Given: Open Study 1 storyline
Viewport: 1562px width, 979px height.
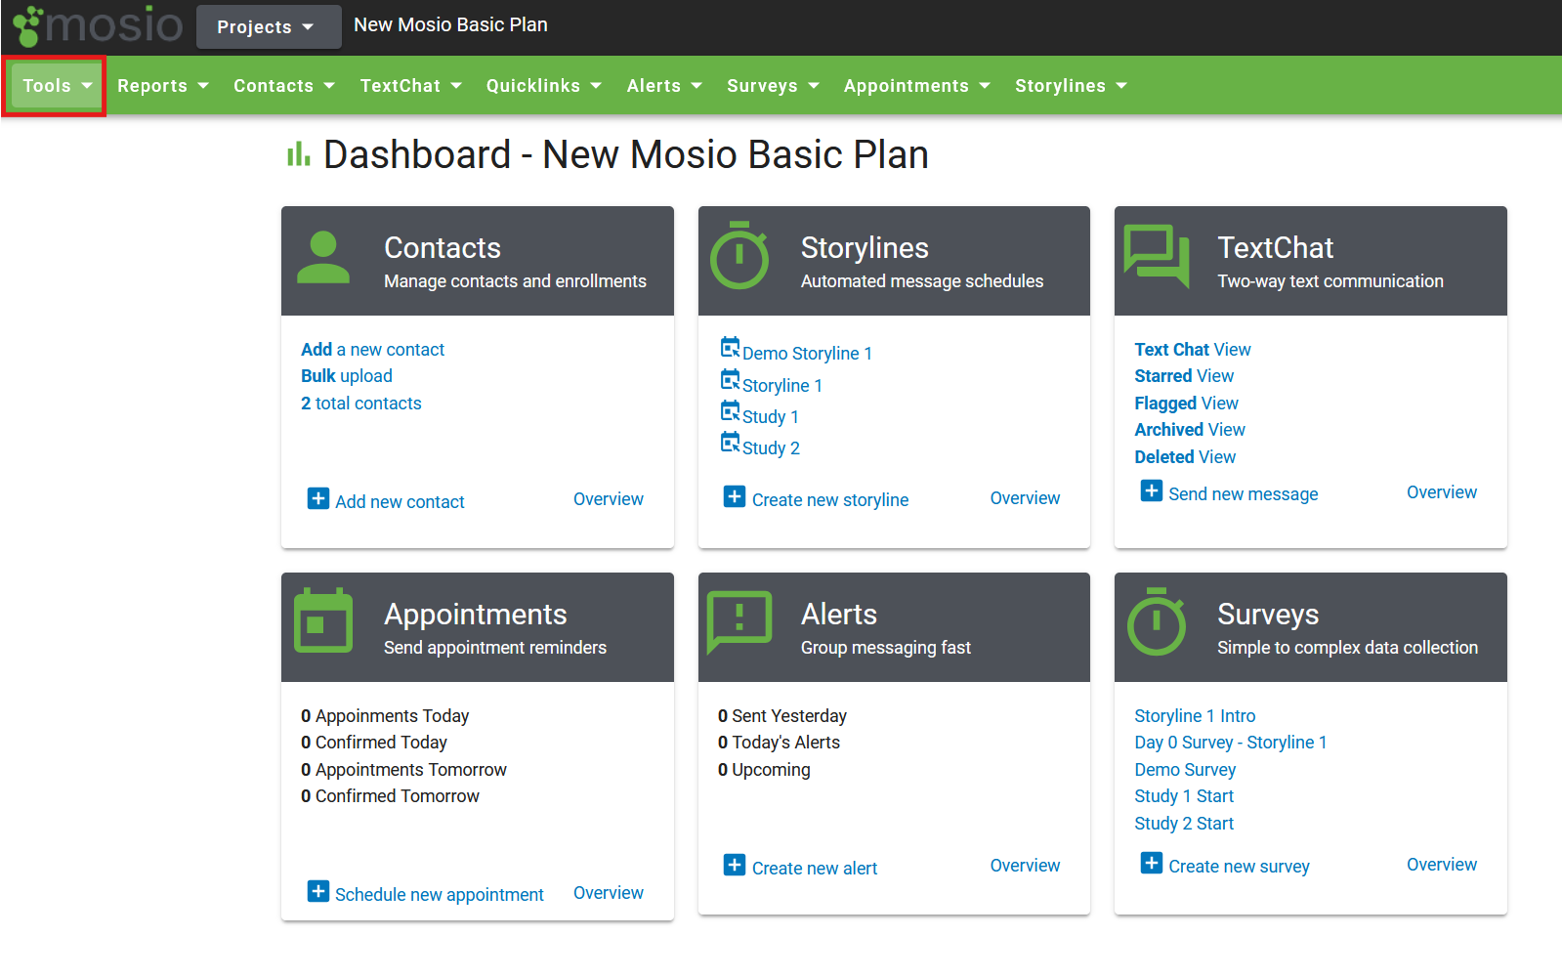Looking at the screenshot, I should coord(771,417).
